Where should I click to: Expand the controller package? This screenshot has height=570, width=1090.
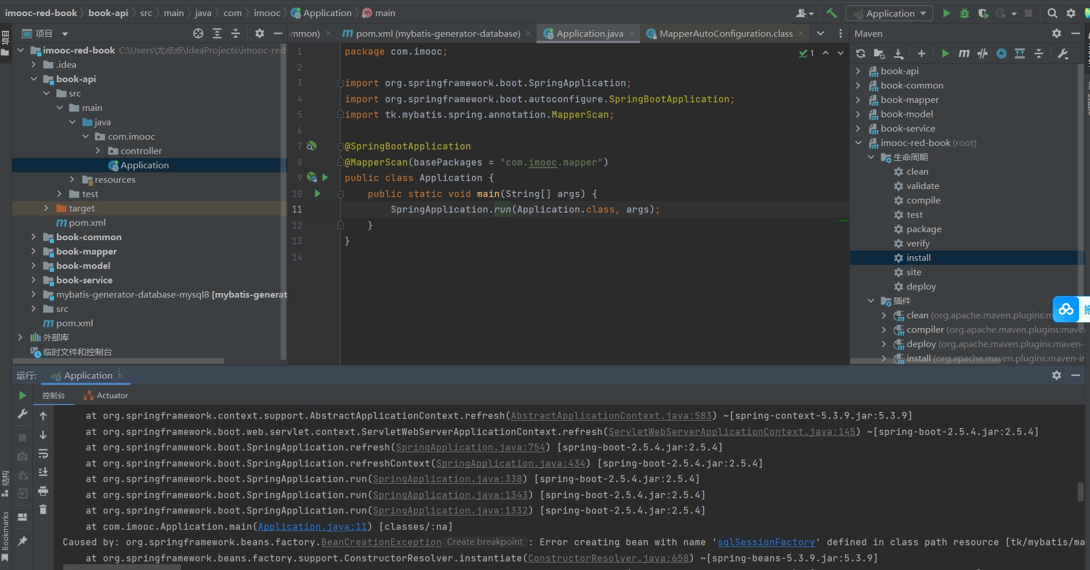98,151
